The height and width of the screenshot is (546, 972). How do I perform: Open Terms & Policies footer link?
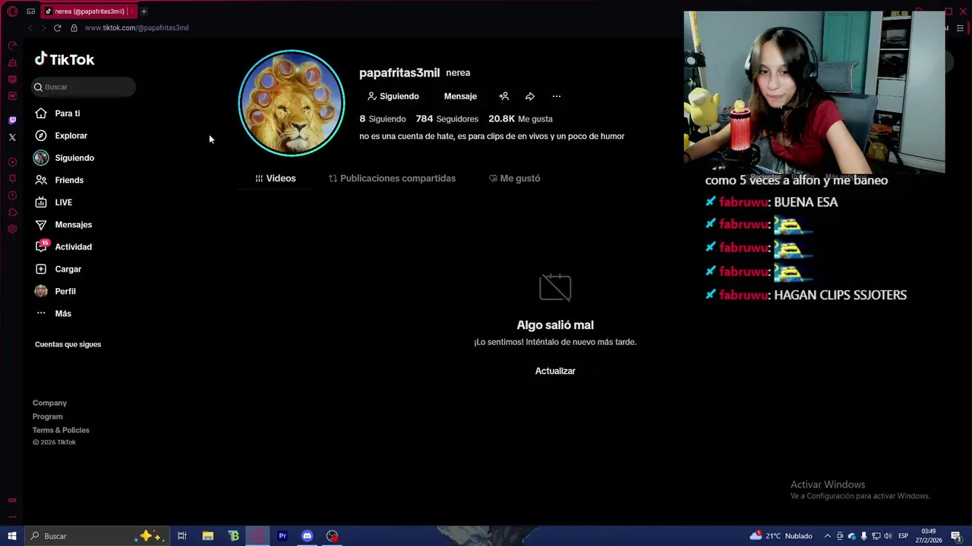(x=61, y=430)
